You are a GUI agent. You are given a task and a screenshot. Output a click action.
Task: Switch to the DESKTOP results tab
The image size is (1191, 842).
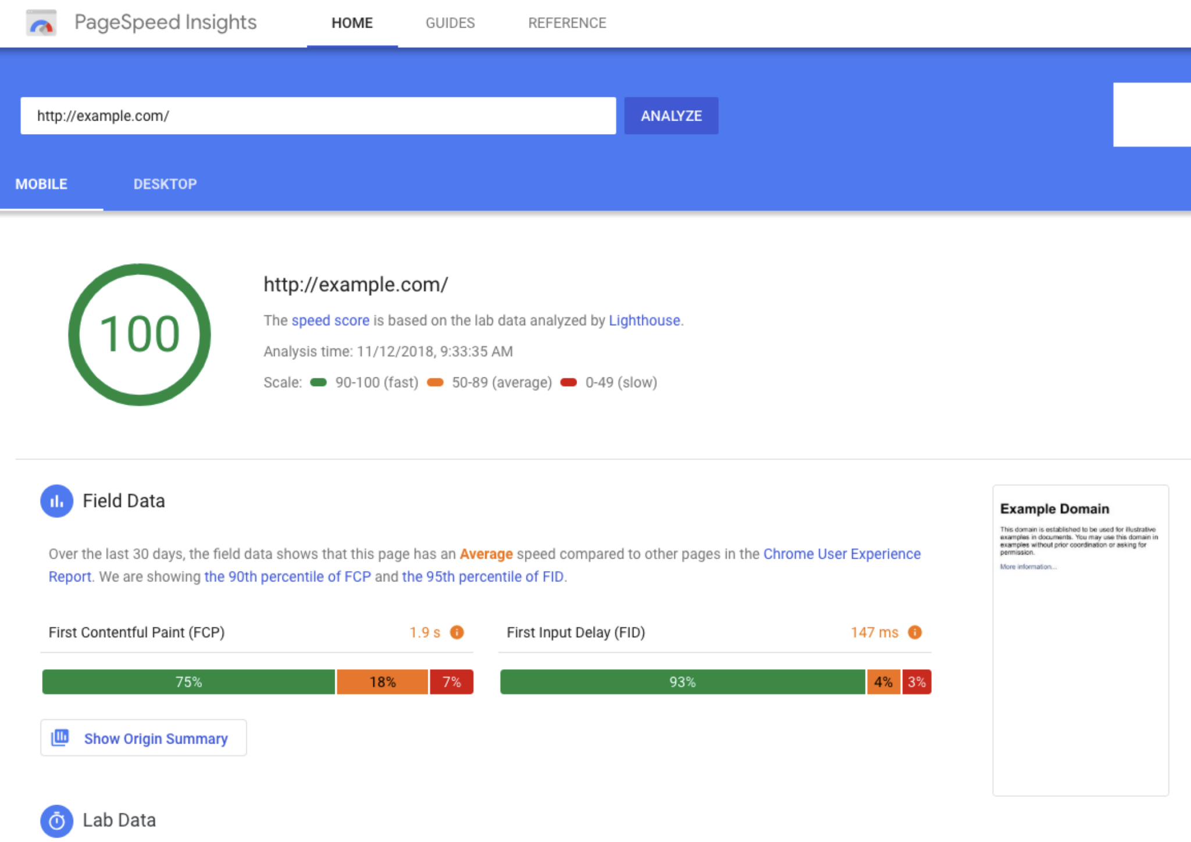click(x=165, y=184)
